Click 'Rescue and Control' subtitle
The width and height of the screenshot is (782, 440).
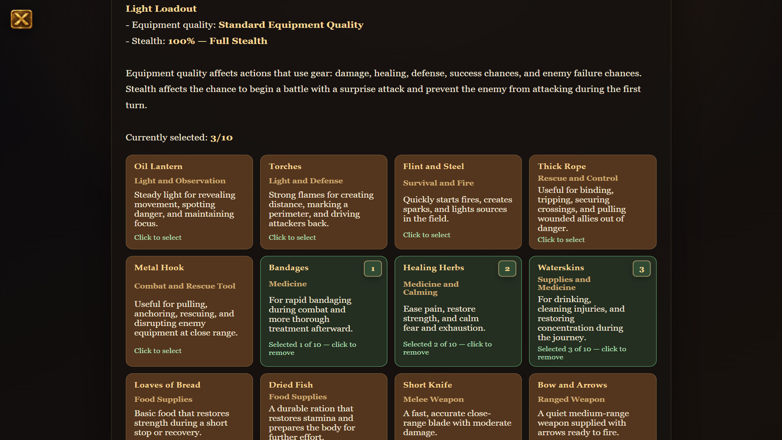[577, 178]
